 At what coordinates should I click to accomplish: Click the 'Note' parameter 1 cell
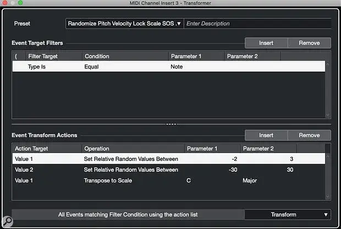coord(177,66)
